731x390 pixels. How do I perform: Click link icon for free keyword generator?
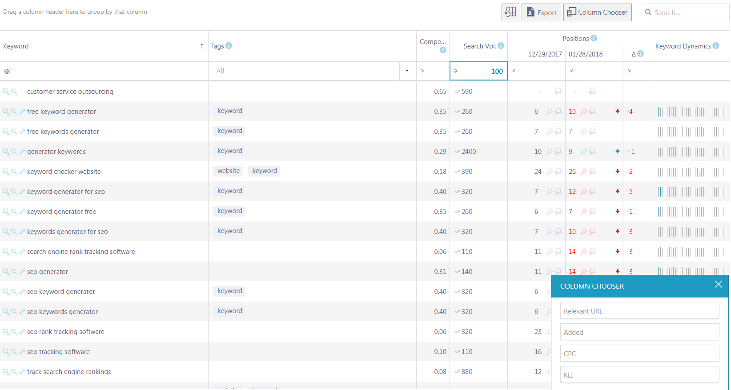pyautogui.click(x=22, y=112)
